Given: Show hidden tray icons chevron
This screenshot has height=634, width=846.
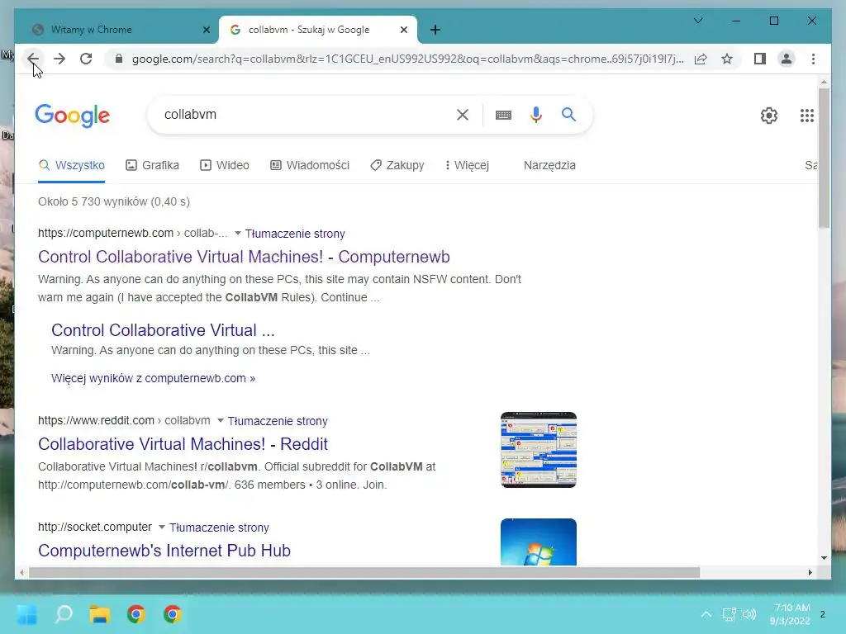Looking at the screenshot, I should coord(706,614).
